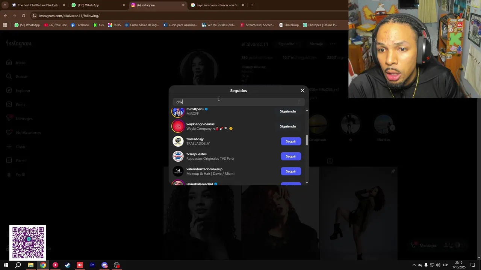Open the ShareDrop bookmark
Image resolution: width=481 pixels, height=270 pixels.
click(x=289, y=25)
